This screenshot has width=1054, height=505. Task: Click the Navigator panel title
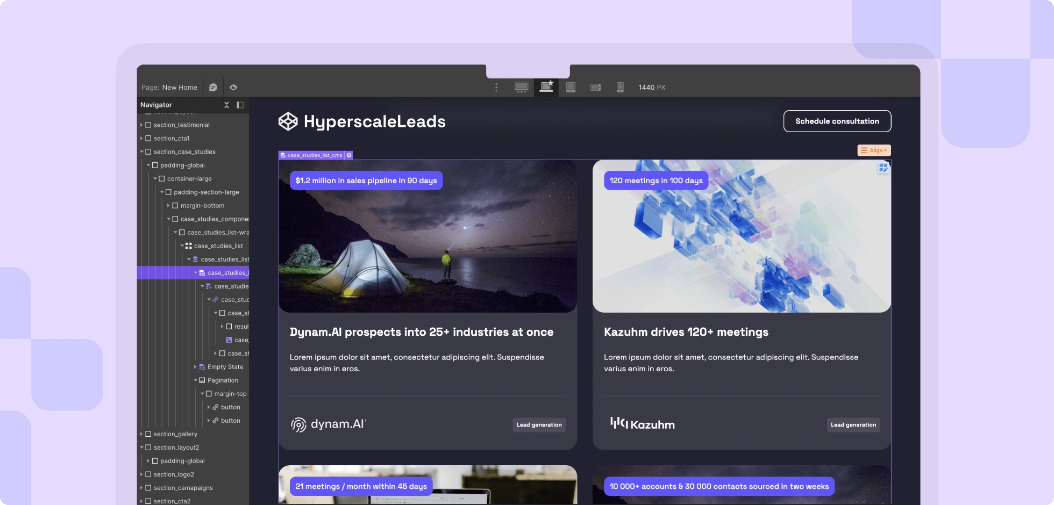coord(156,105)
